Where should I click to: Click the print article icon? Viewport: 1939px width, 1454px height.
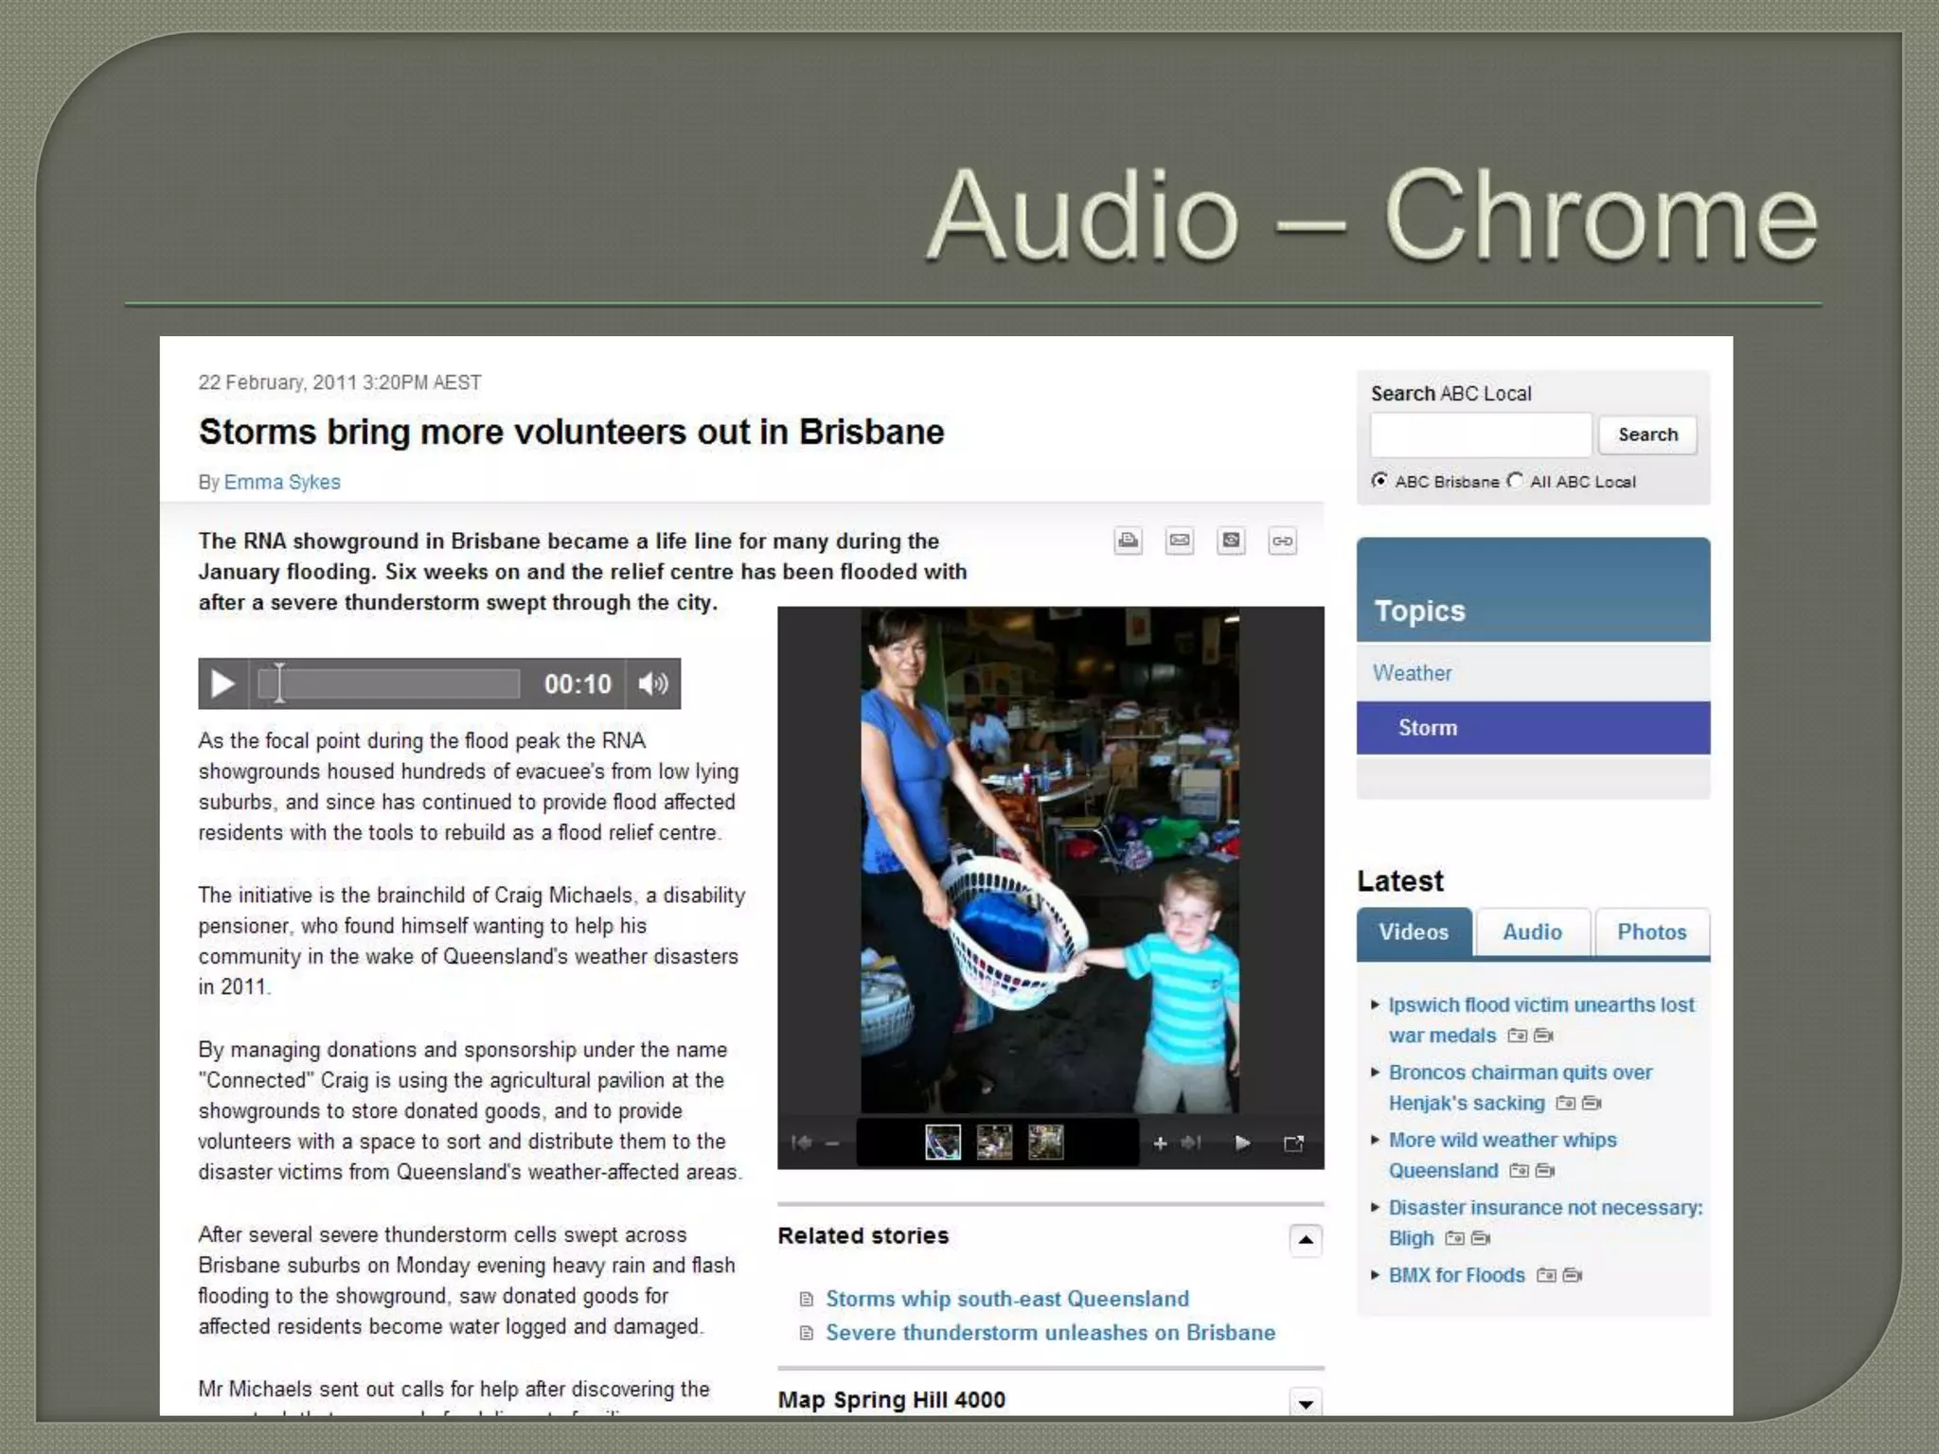click(x=1128, y=541)
